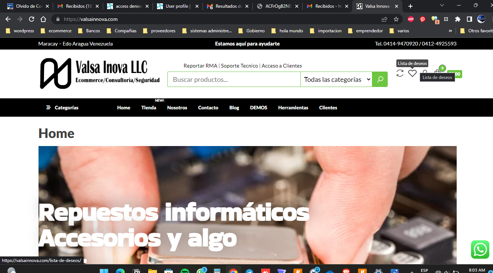This screenshot has height=273, width=493.
Task: Click the Valsa Inova LLC logo
Action: (100, 73)
